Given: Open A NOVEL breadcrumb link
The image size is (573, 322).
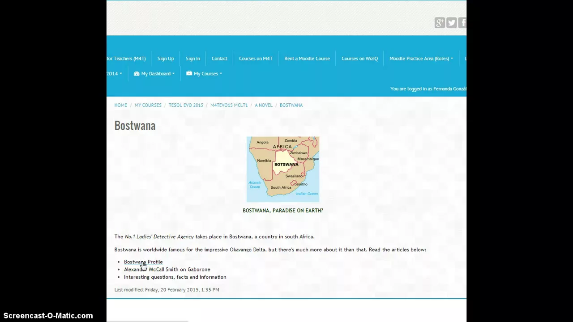Looking at the screenshot, I should coord(264,105).
